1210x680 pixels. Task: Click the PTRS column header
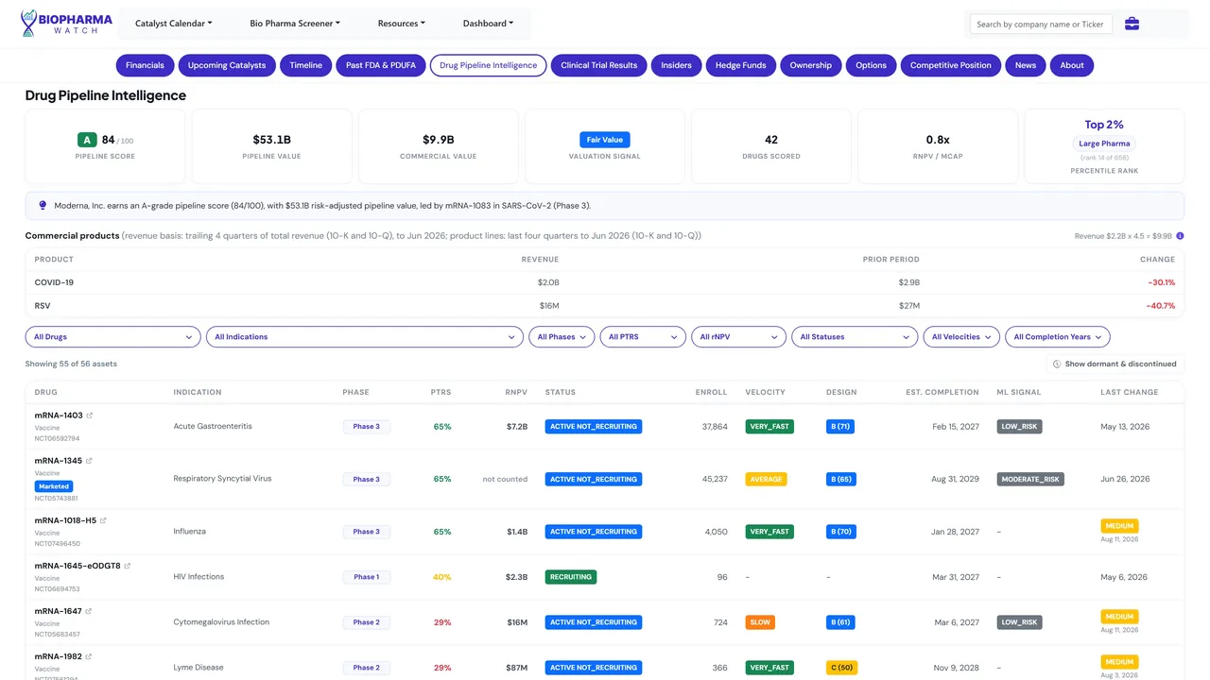tap(441, 392)
